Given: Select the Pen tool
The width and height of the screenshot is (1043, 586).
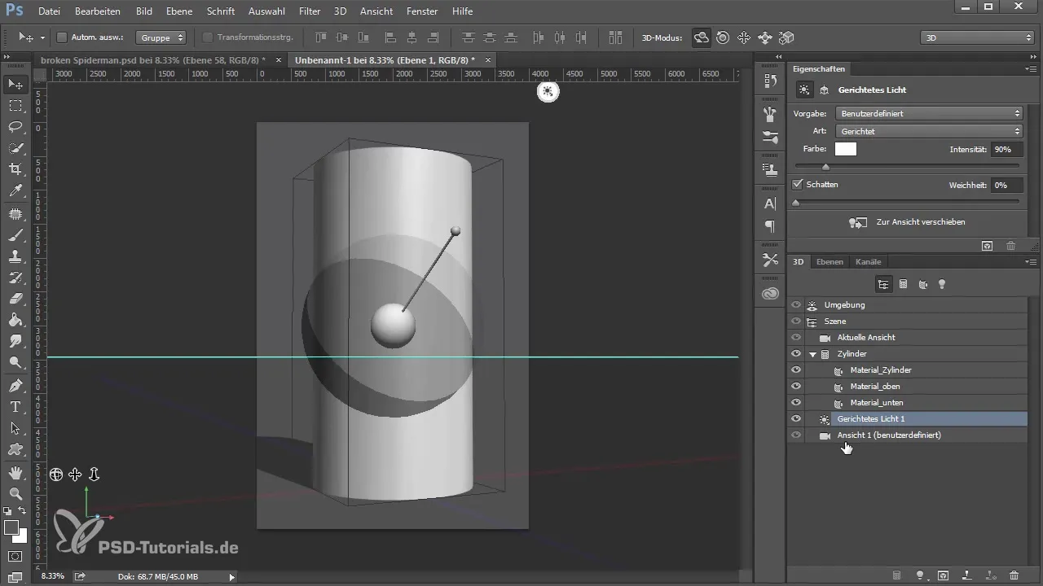Looking at the screenshot, I should [15, 385].
